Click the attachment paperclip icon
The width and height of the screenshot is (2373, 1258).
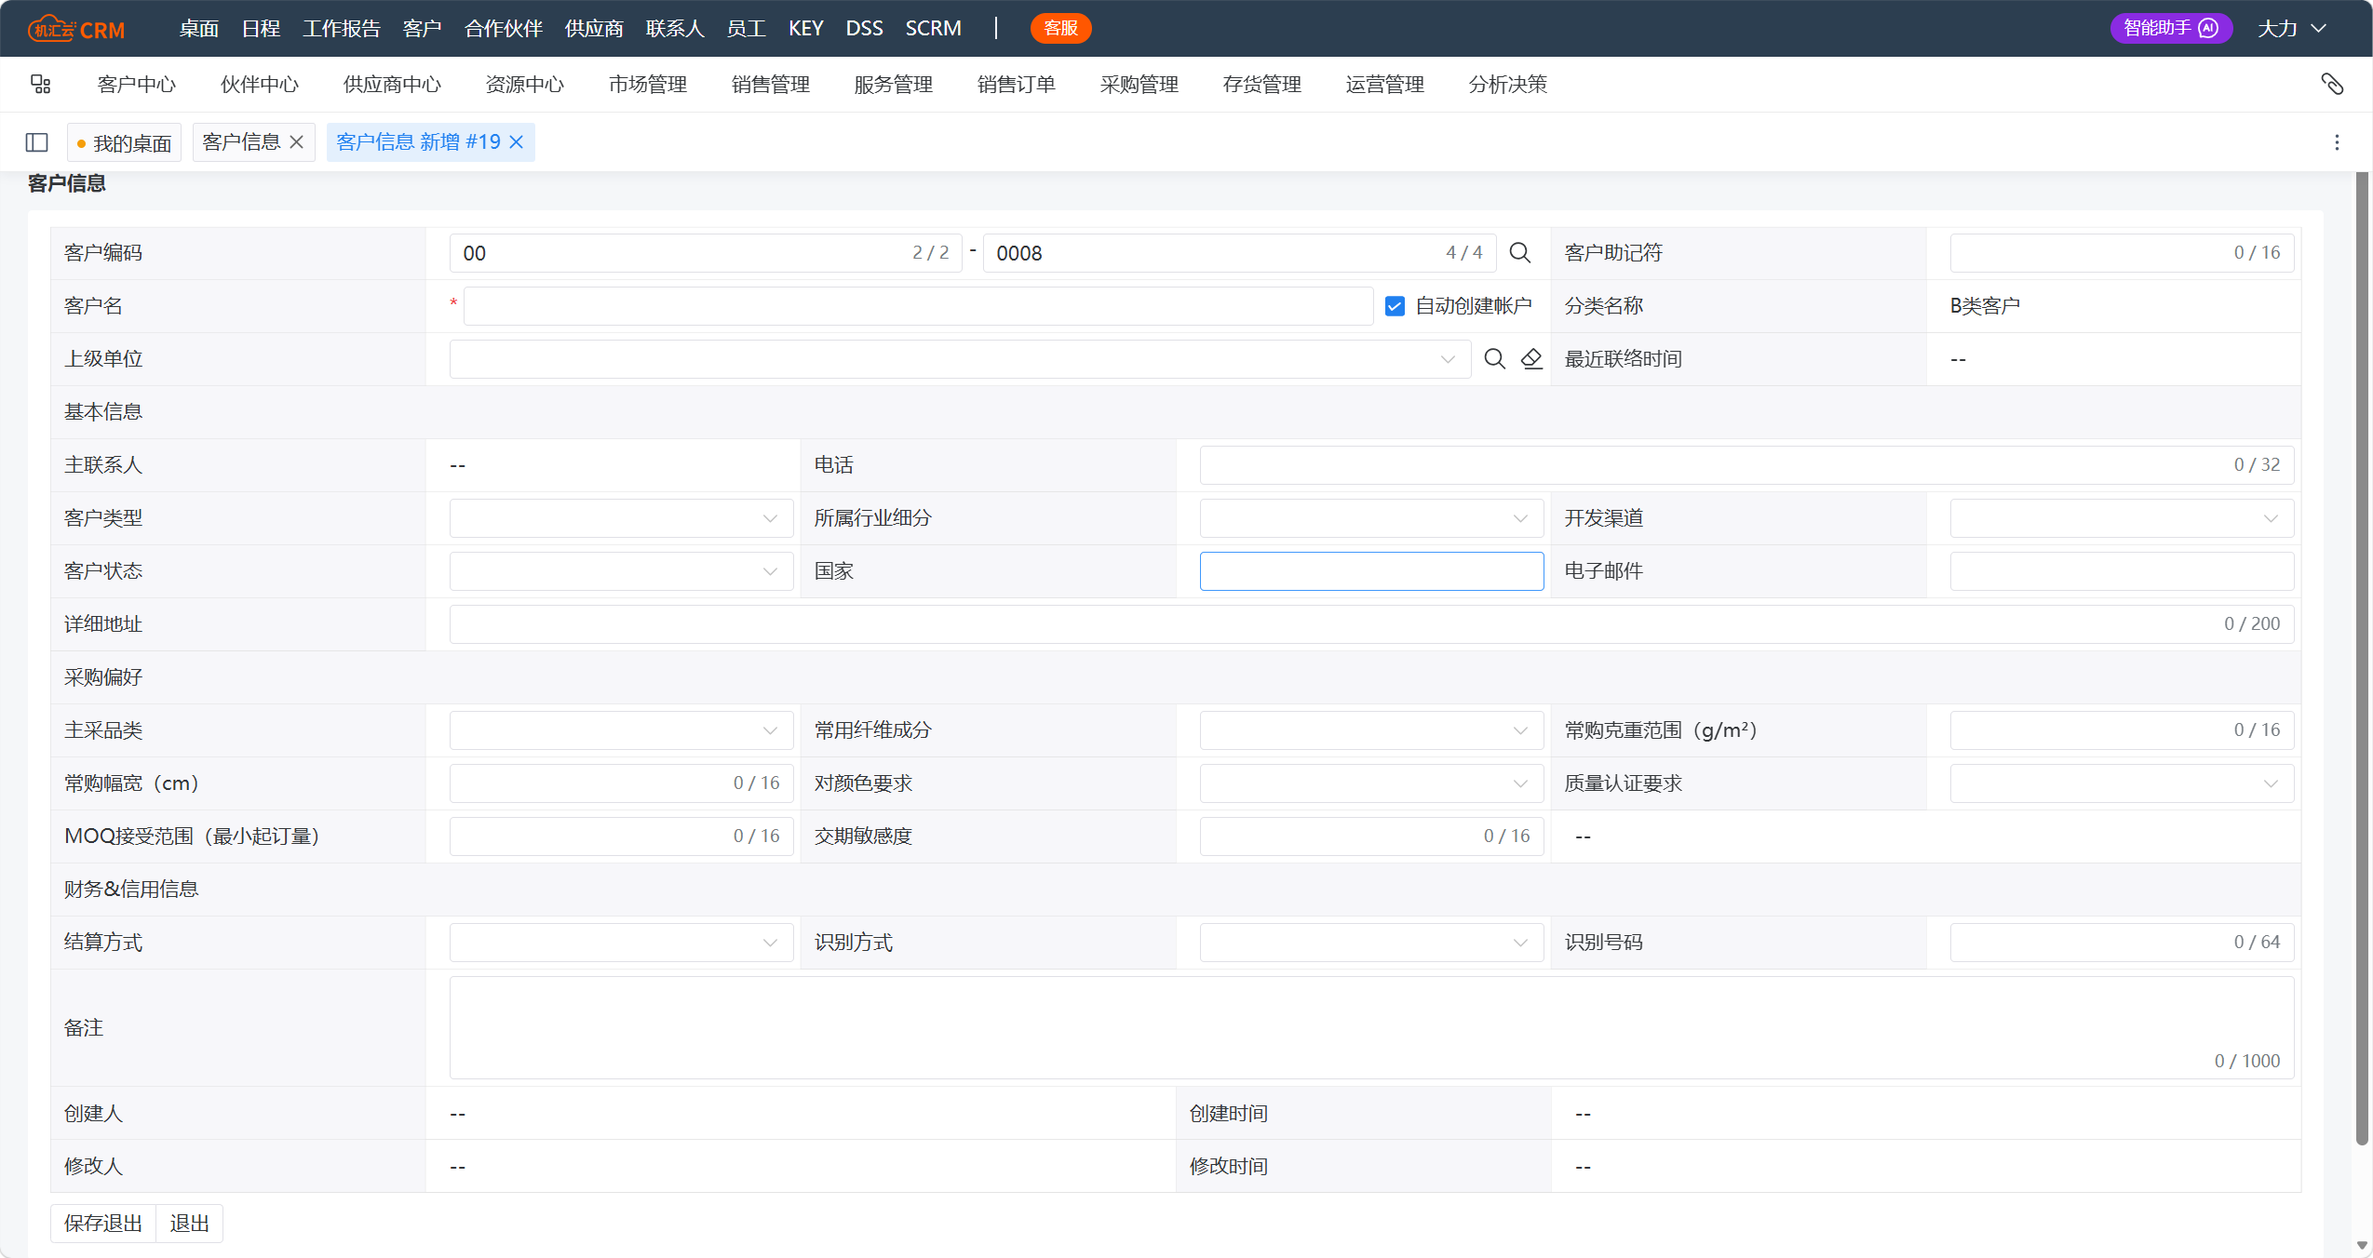[2331, 85]
